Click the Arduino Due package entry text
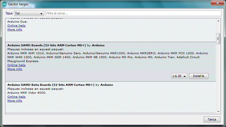 click(18, 21)
